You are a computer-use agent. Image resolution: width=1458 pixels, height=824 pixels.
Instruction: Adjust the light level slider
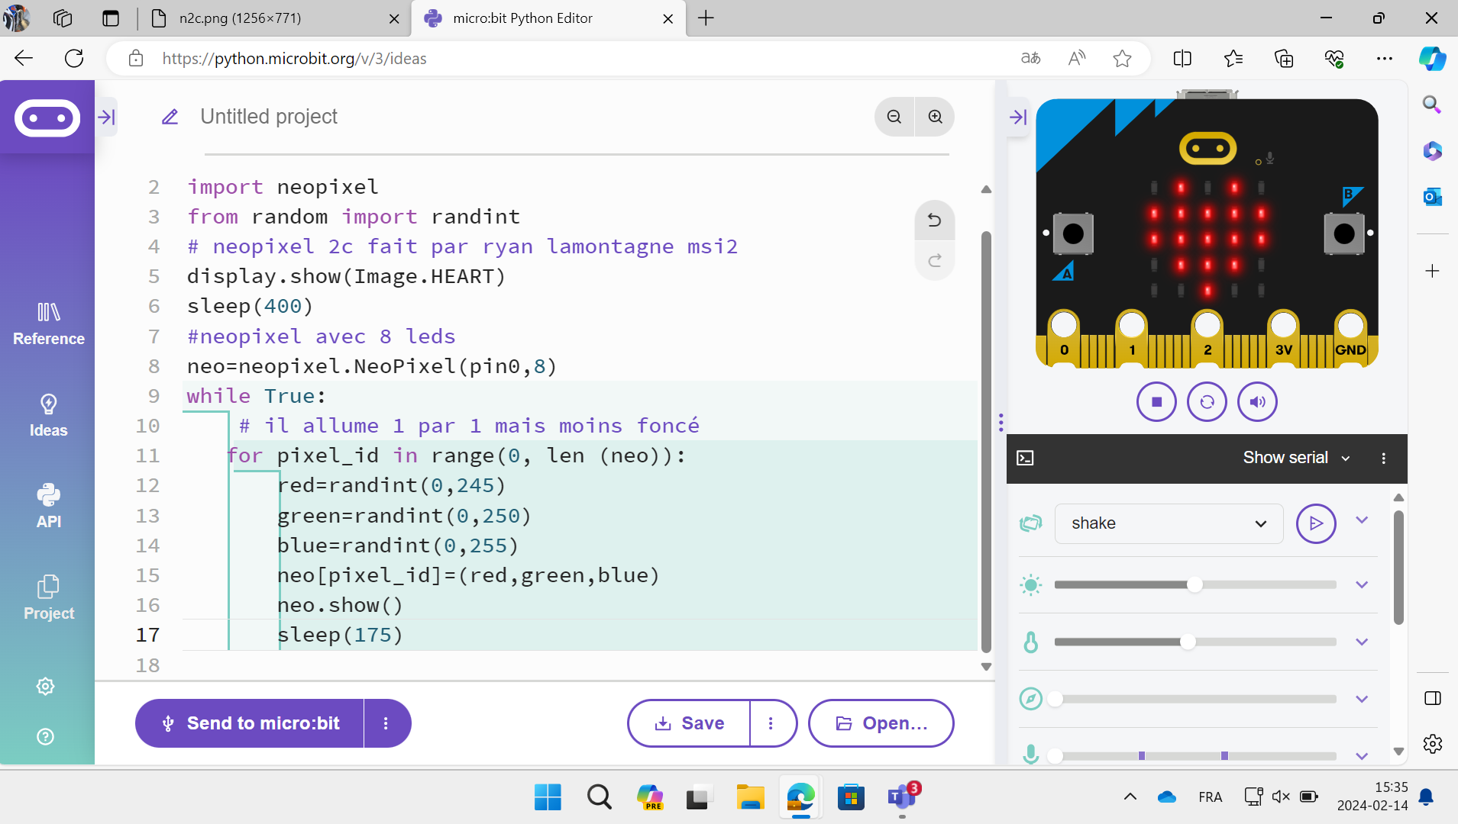(1195, 585)
